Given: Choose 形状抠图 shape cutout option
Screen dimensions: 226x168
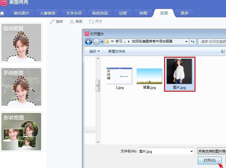Looking at the screenshot, I should pyautogui.click(x=21, y=132).
